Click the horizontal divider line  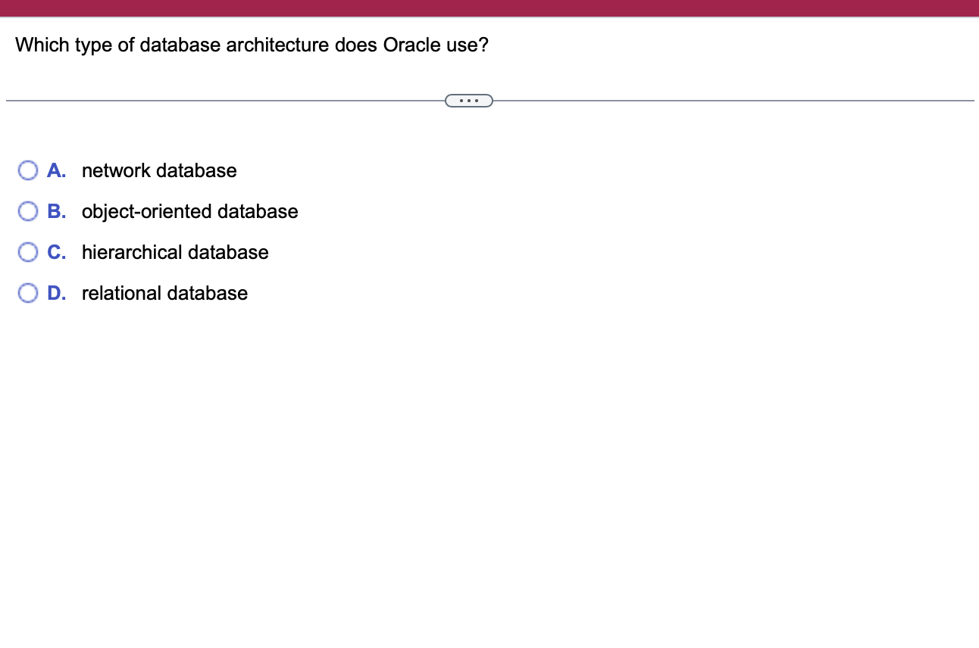227,98
